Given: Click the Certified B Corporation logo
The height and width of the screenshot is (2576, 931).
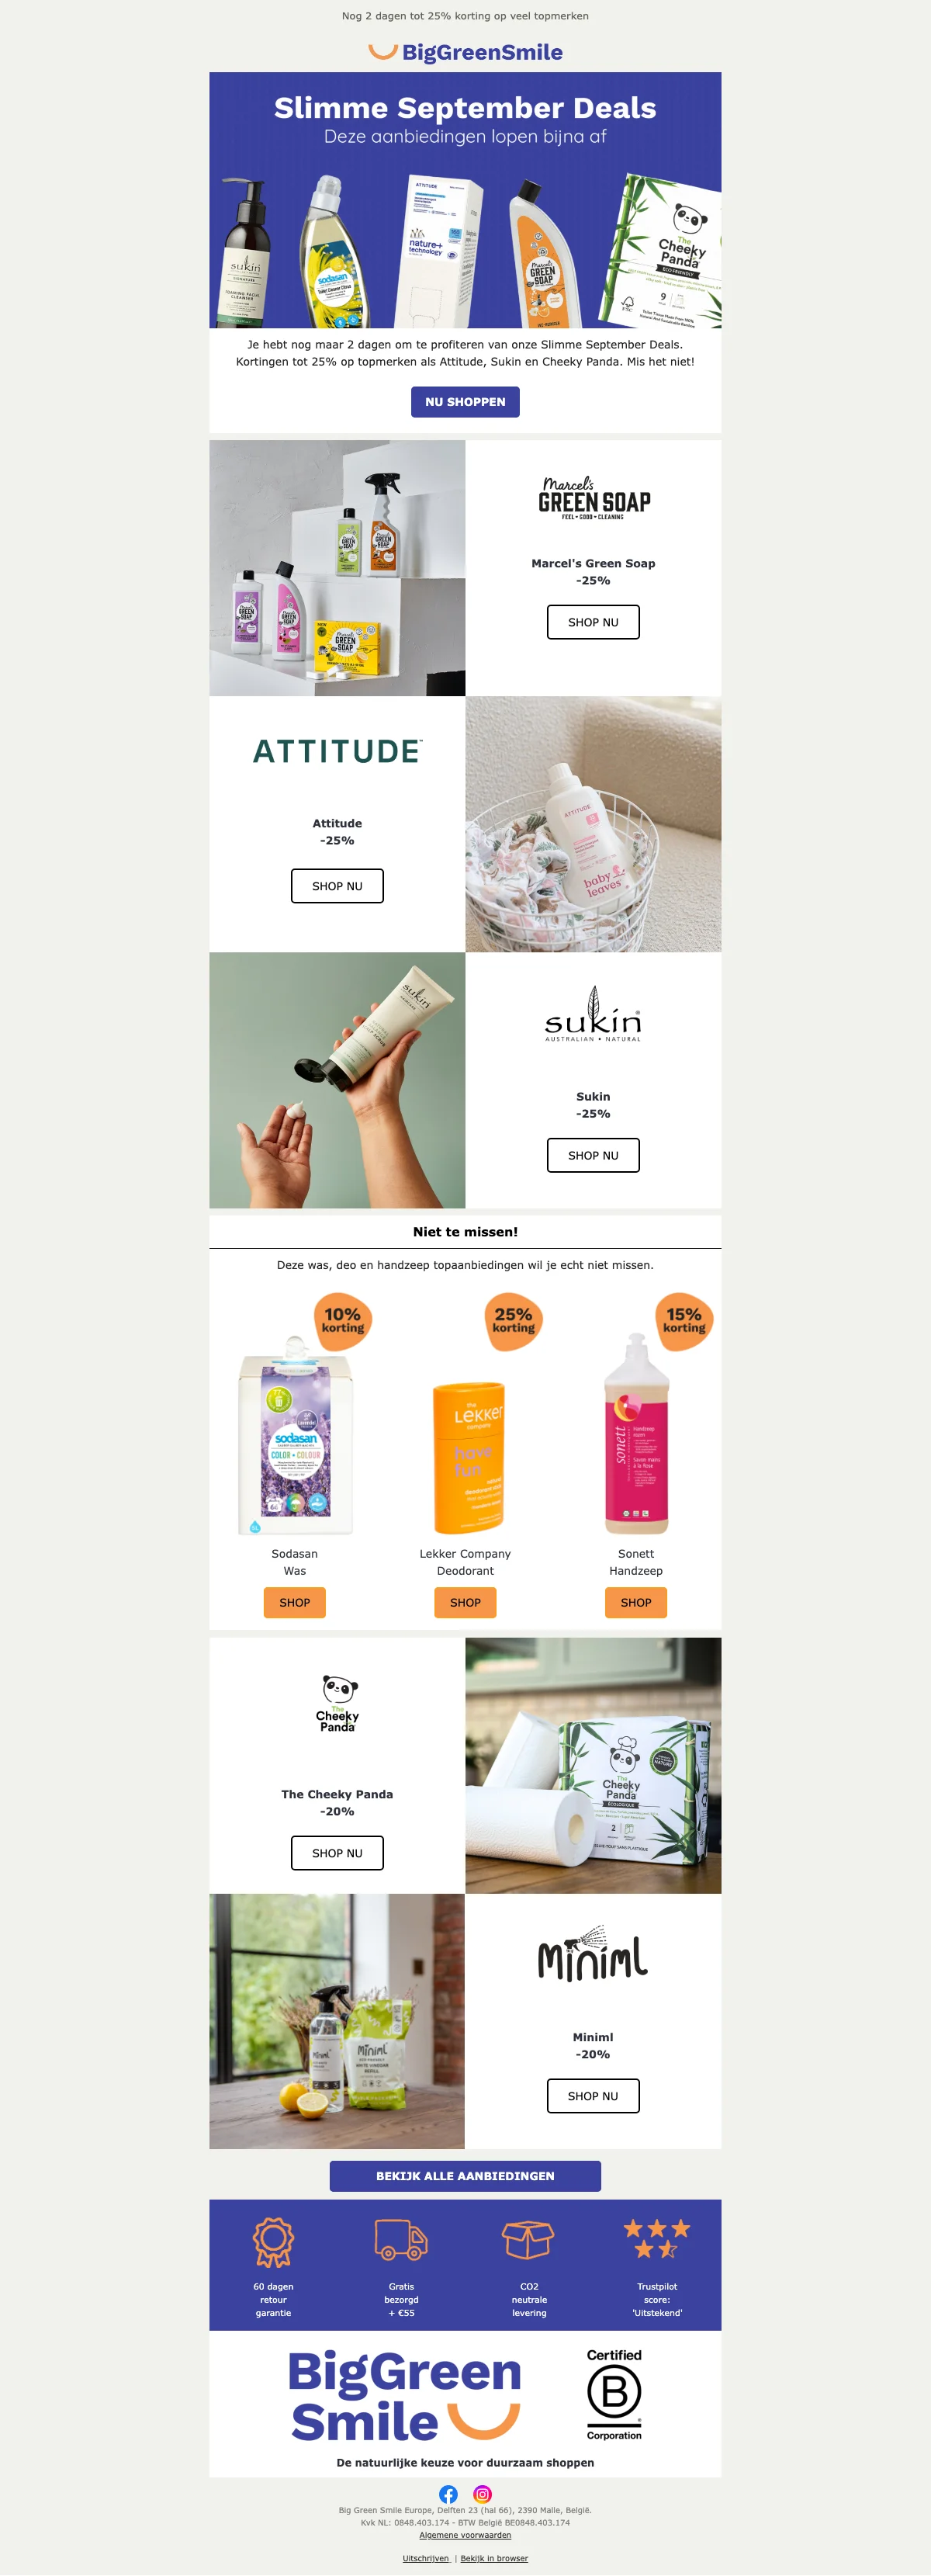Looking at the screenshot, I should click(x=614, y=2394).
